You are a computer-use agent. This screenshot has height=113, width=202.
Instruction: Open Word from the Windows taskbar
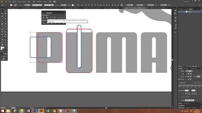[28, 111]
